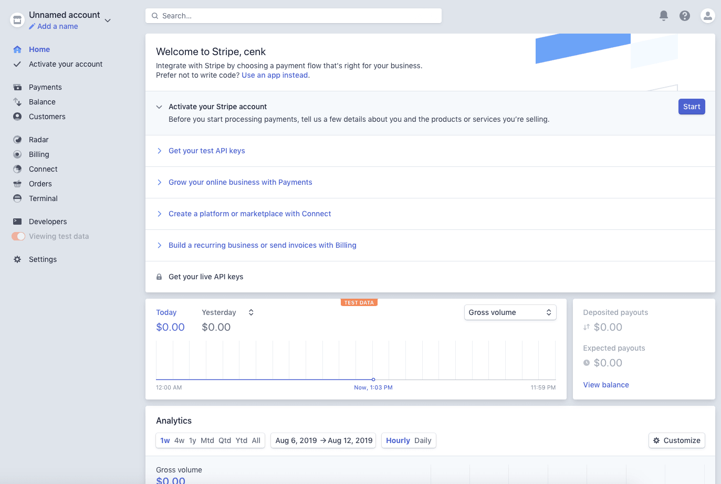Select the 1w time range

[165, 440]
